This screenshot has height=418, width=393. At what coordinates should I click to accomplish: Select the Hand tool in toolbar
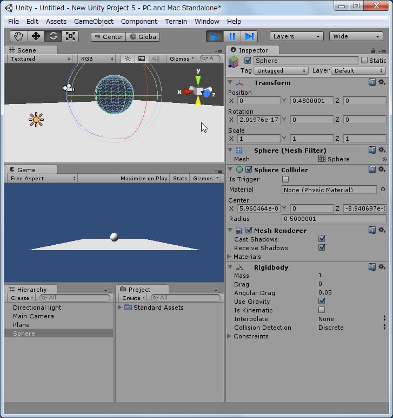(19, 36)
